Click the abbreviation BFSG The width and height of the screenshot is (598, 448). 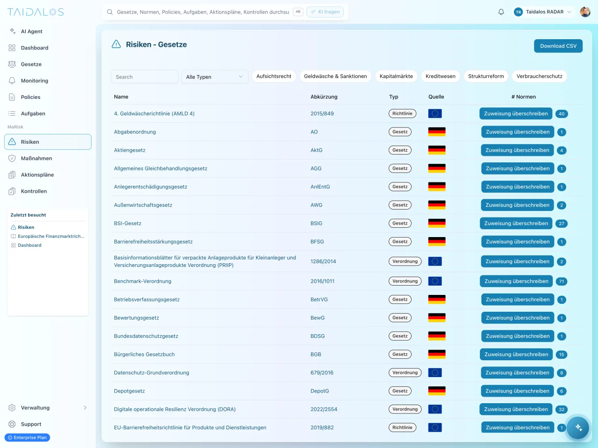point(317,242)
